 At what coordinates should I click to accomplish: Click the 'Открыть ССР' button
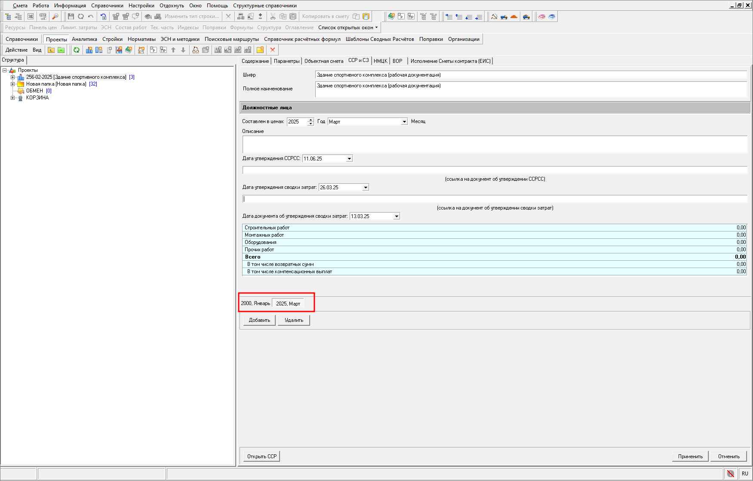click(x=262, y=456)
